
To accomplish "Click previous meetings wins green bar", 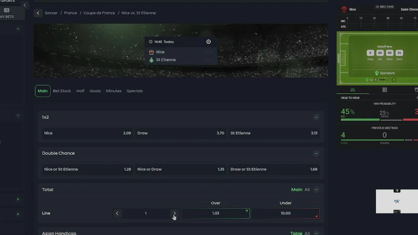I will pyautogui.click(x=372, y=140).
